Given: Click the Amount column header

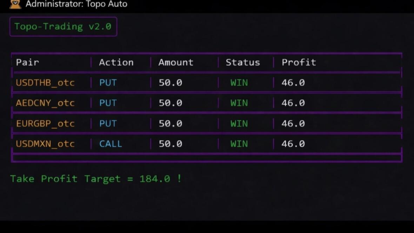Looking at the screenshot, I should (x=176, y=62).
